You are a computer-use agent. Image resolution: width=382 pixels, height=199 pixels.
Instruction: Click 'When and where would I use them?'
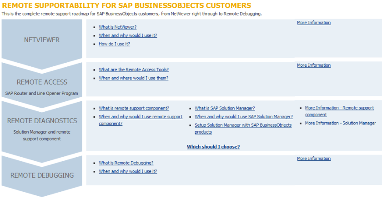click(133, 78)
